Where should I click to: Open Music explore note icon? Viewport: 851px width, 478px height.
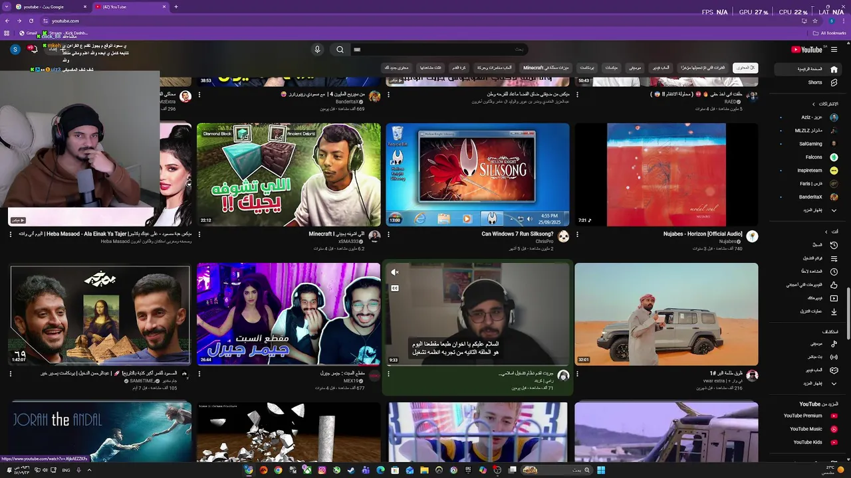coord(834,343)
